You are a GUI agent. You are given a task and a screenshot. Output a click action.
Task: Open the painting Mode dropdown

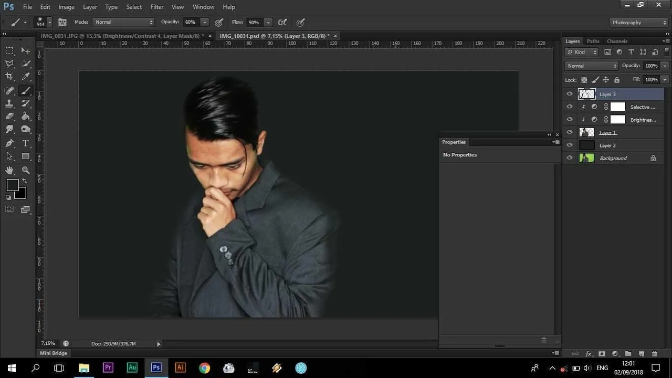click(123, 22)
